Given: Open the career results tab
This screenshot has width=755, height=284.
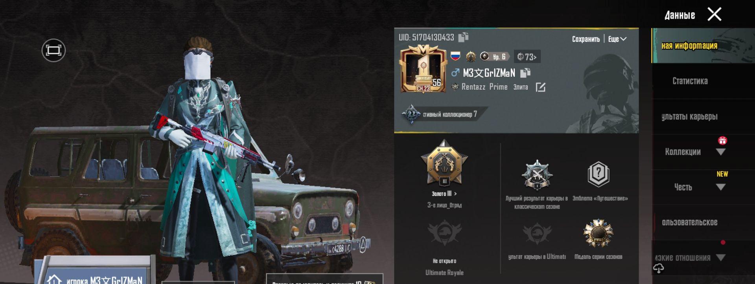Looking at the screenshot, I should 690,116.
